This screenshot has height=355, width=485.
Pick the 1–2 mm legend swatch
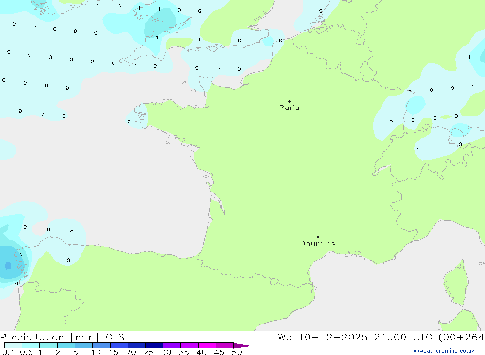[x=48, y=345]
